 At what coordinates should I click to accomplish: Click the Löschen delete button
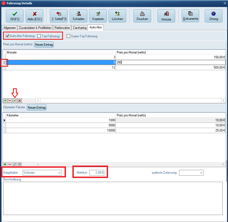point(117,16)
